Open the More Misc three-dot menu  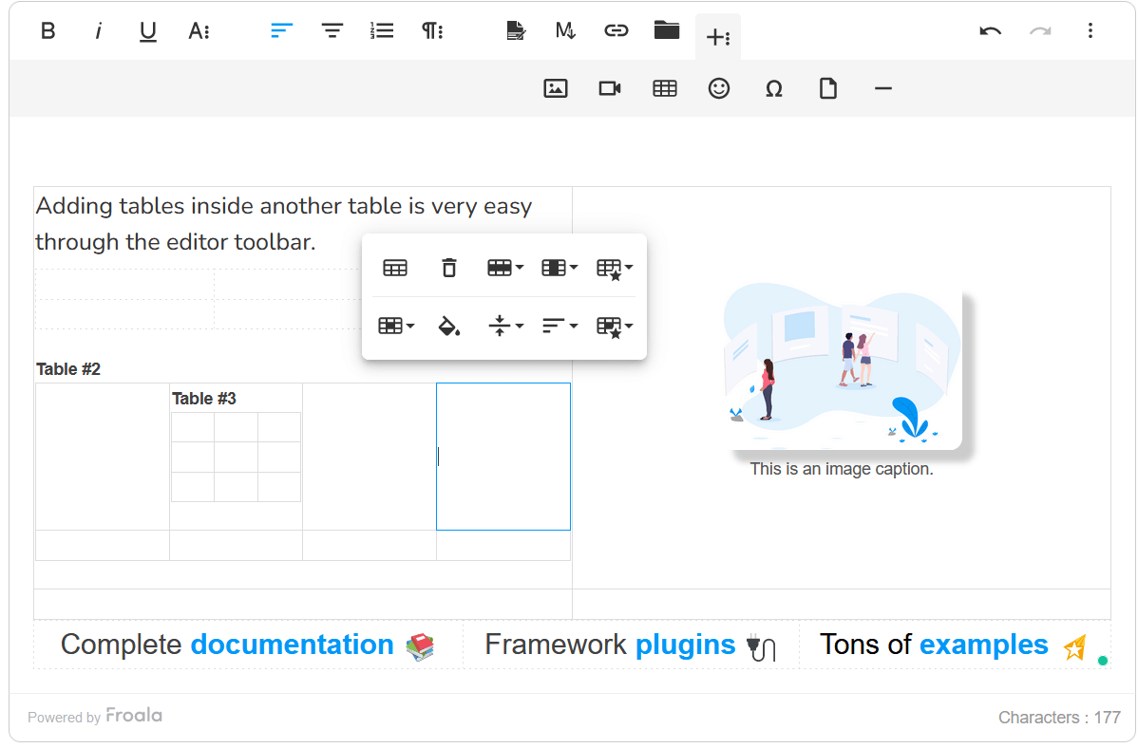(1090, 30)
